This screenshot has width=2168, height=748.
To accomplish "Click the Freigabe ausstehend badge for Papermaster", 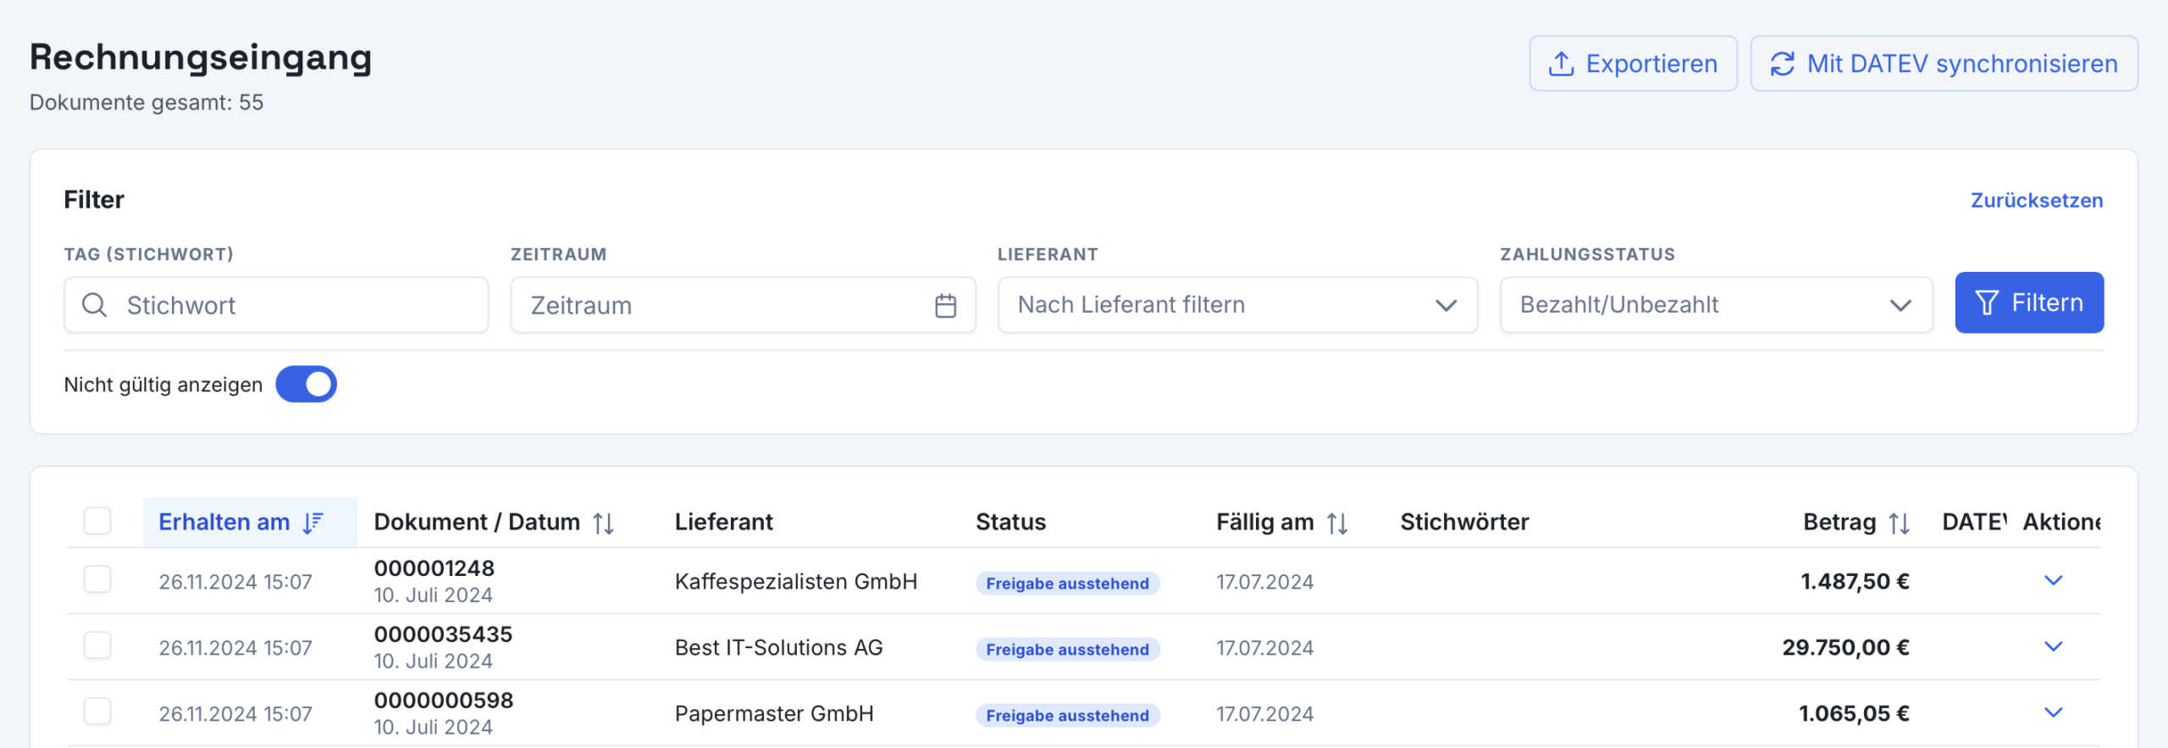I will point(1067,716).
